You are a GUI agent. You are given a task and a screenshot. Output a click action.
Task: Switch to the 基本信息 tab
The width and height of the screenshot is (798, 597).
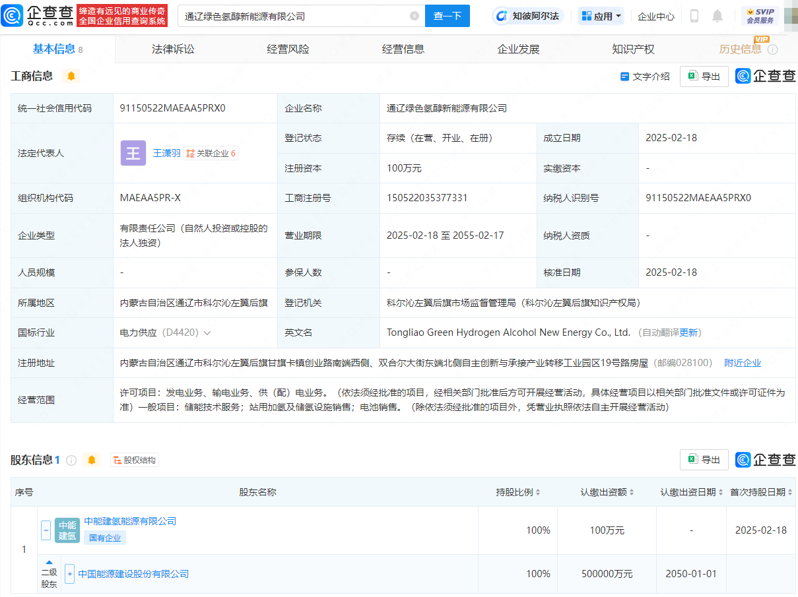(57, 49)
